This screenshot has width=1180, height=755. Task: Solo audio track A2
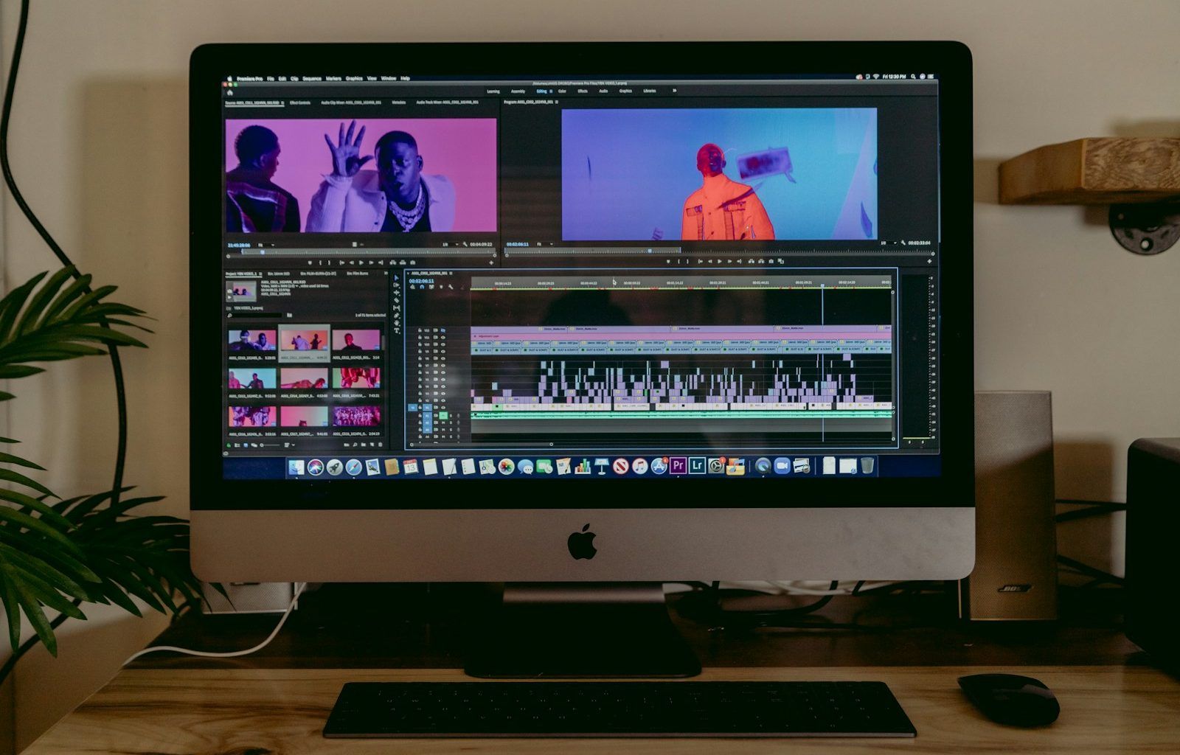(x=451, y=422)
